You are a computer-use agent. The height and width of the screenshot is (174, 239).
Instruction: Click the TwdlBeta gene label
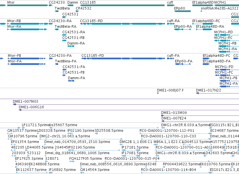click(x=62, y=8)
